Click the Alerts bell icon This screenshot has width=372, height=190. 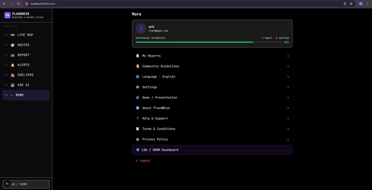tap(12, 65)
